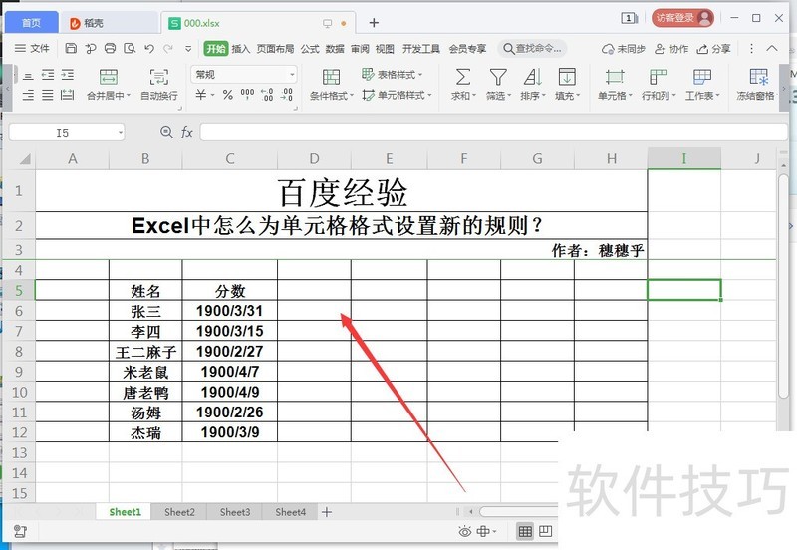Open the 文件 menu
The width and height of the screenshot is (797, 550).
[x=32, y=48]
